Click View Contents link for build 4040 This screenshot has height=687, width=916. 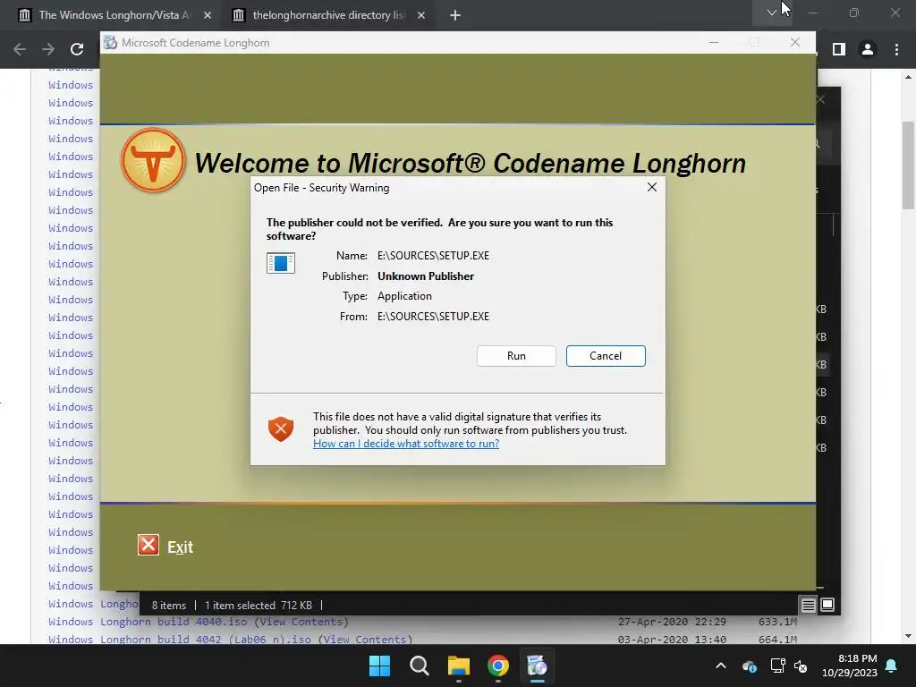click(x=302, y=622)
